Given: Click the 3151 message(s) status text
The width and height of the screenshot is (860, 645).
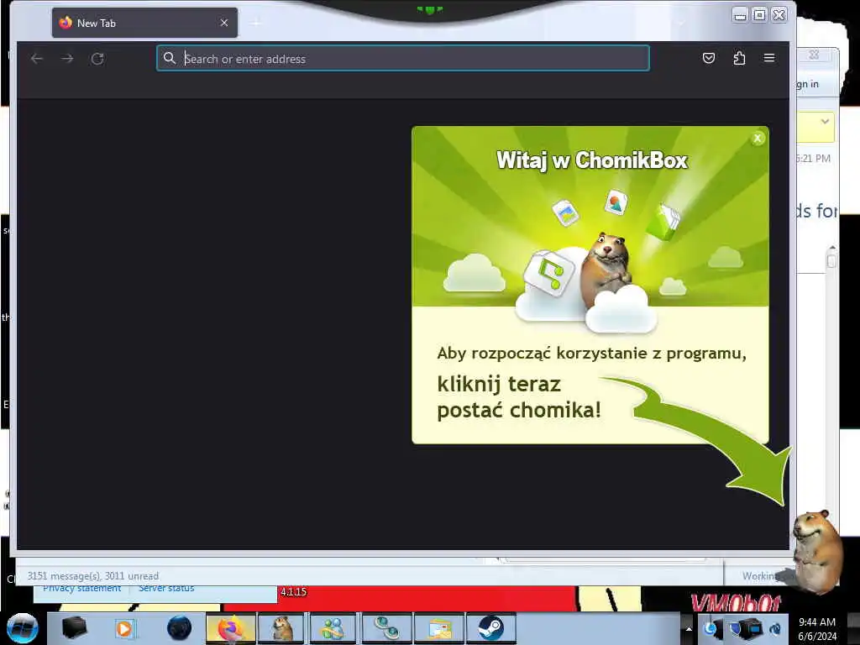Looking at the screenshot, I should [92, 576].
